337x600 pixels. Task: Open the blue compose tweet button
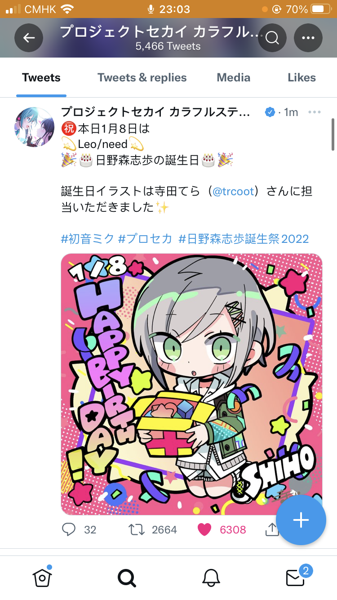tap(301, 520)
